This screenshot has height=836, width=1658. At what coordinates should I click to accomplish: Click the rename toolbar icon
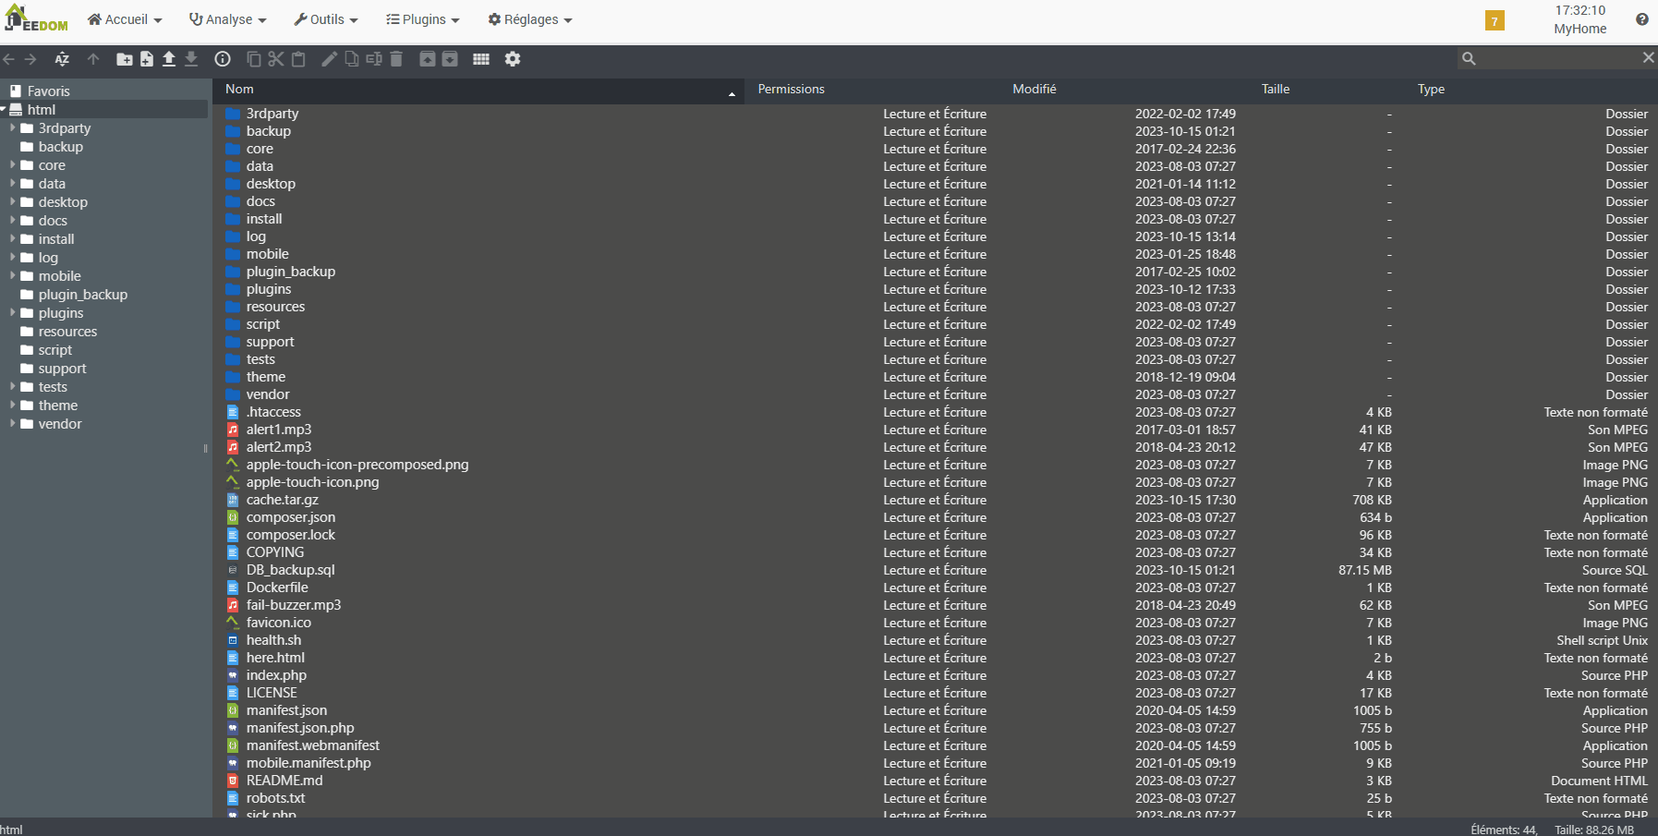(374, 59)
